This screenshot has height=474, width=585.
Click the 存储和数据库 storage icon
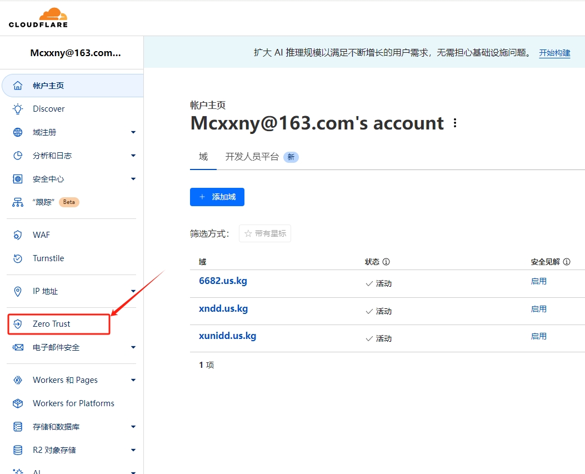click(18, 427)
